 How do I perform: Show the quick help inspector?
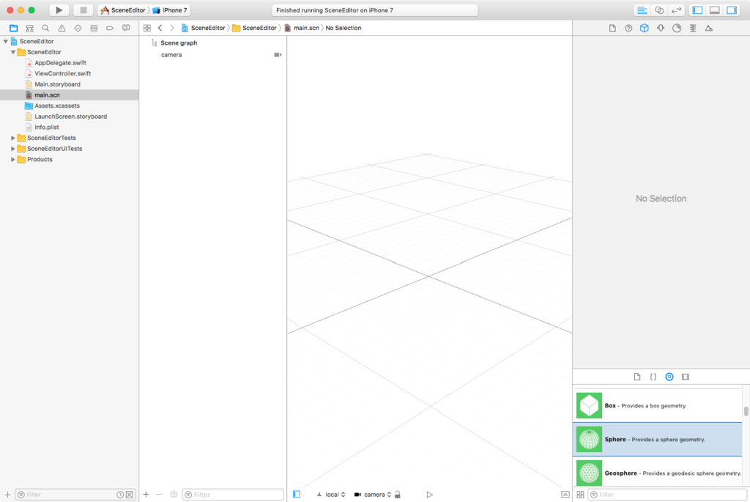click(x=628, y=29)
